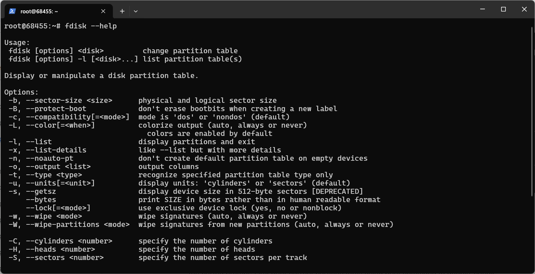This screenshot has width=535, height=274.
Task: Close the root@68455 tab
Action: point(103,11)
